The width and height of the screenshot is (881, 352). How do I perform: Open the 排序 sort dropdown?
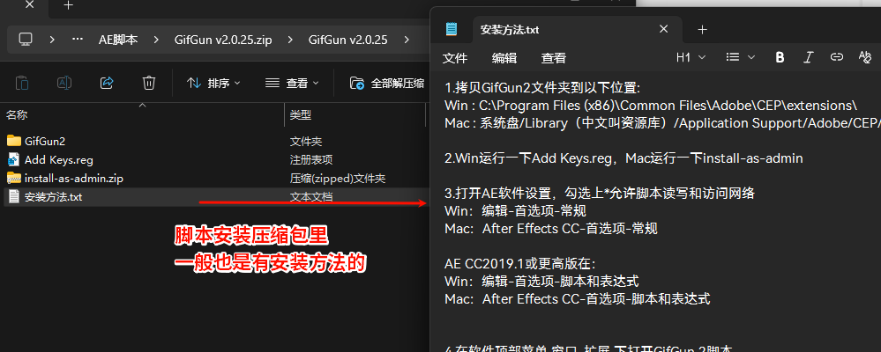(x=213, y=83)
